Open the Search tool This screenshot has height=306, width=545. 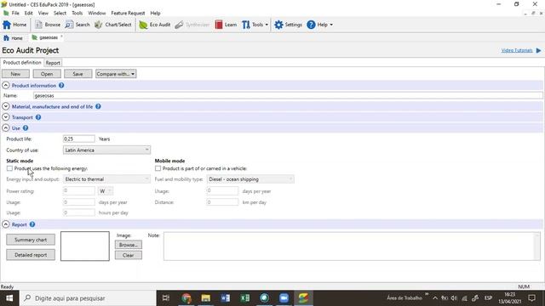click(x=77, y=25)
